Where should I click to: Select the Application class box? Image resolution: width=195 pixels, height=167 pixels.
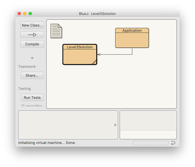132,40
